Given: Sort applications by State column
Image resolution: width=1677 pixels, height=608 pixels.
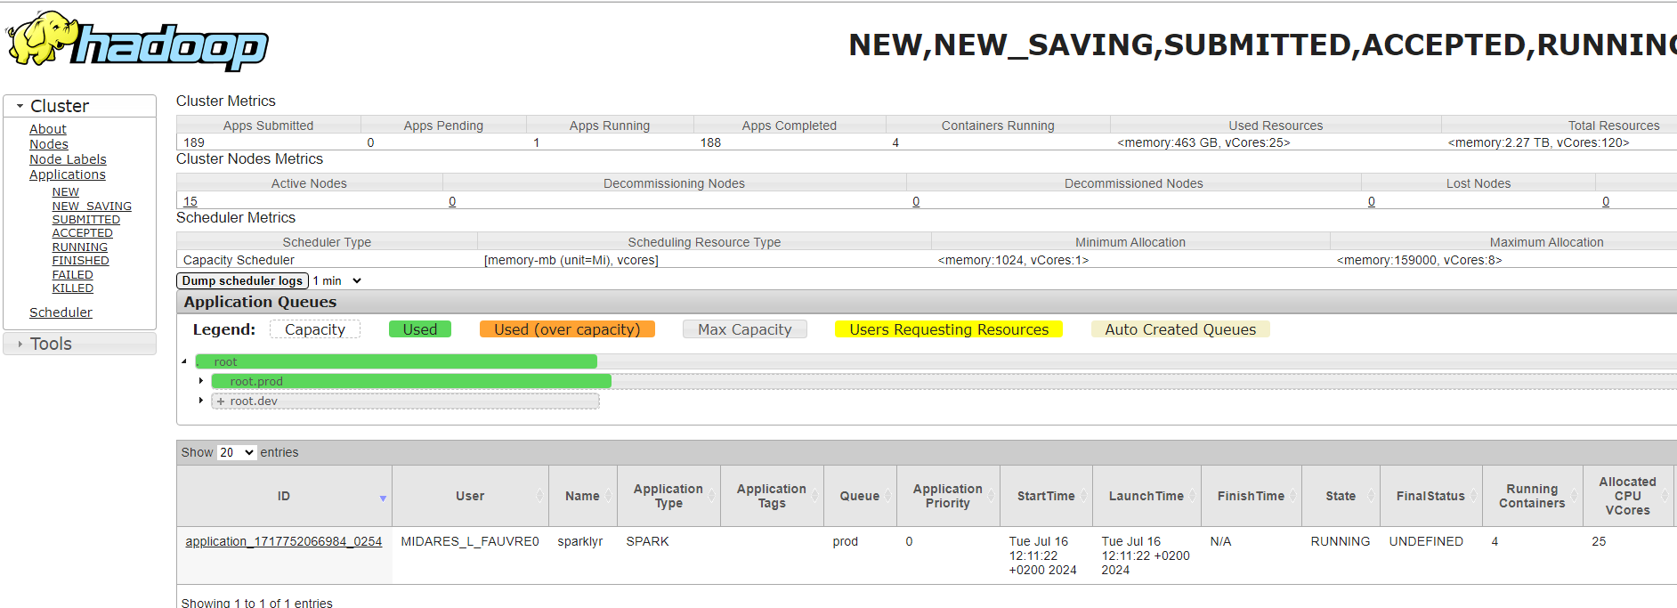Looking at the screenshot, I should [x=1341, y=496].
